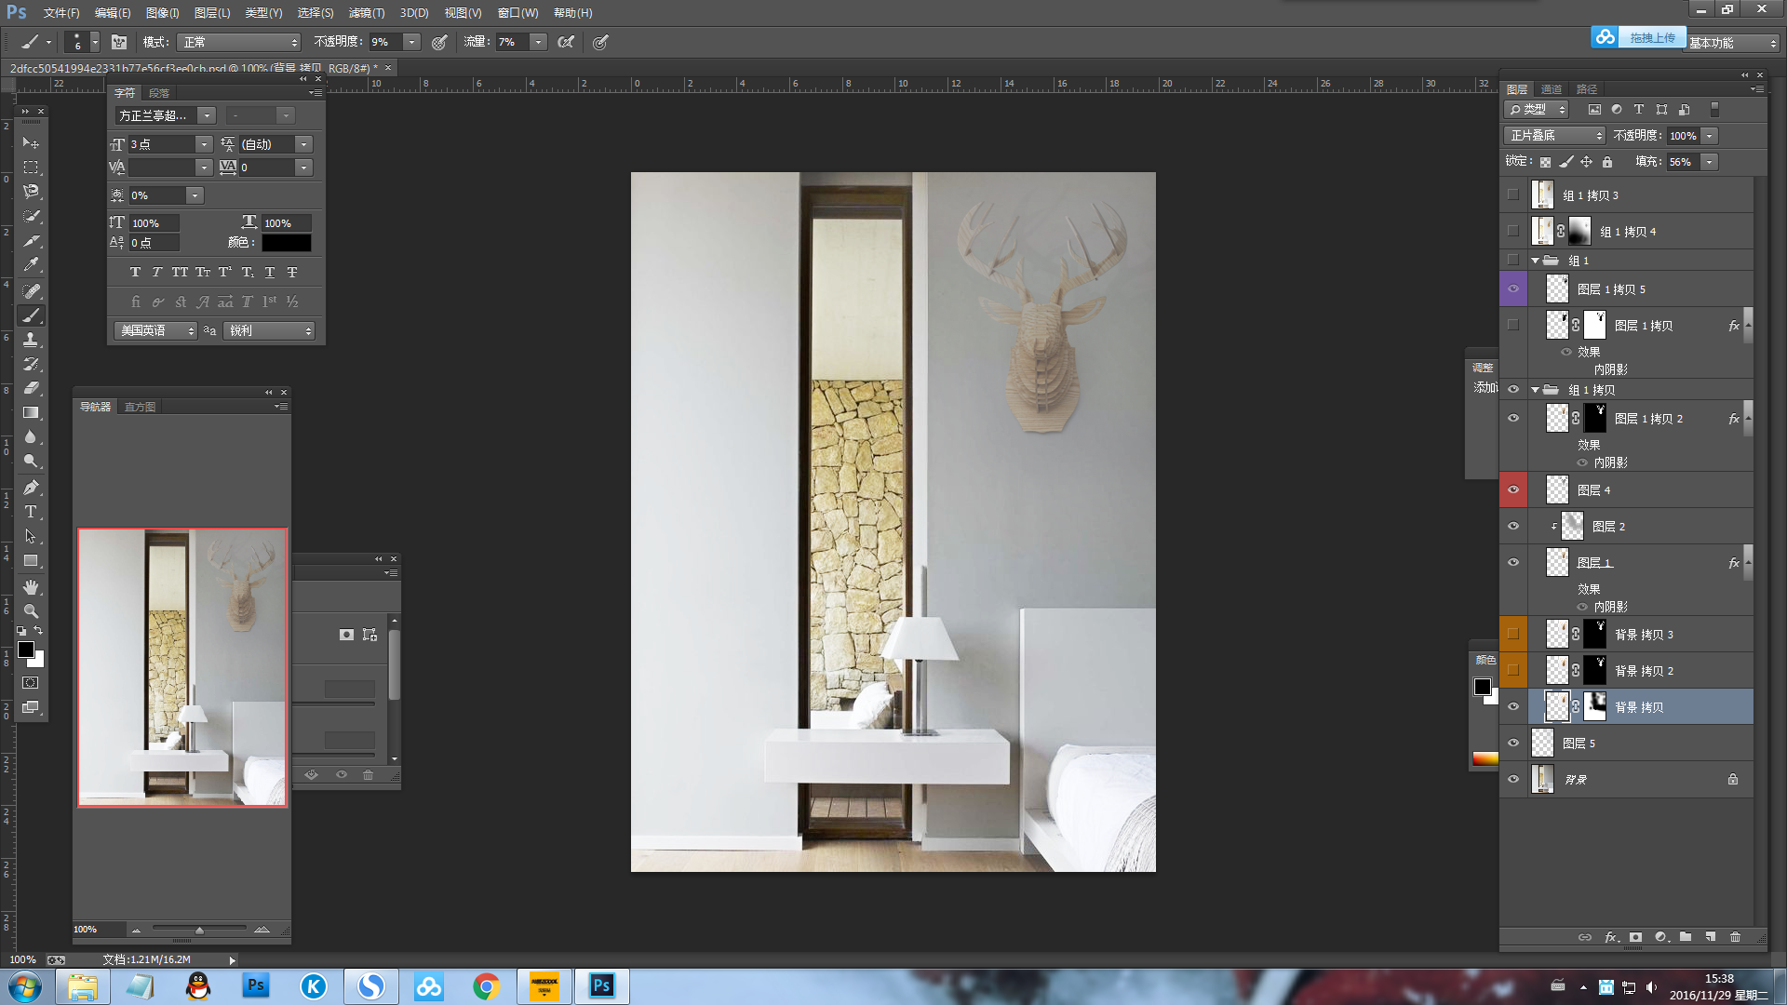Select the Hand tool

pos(31,587)
